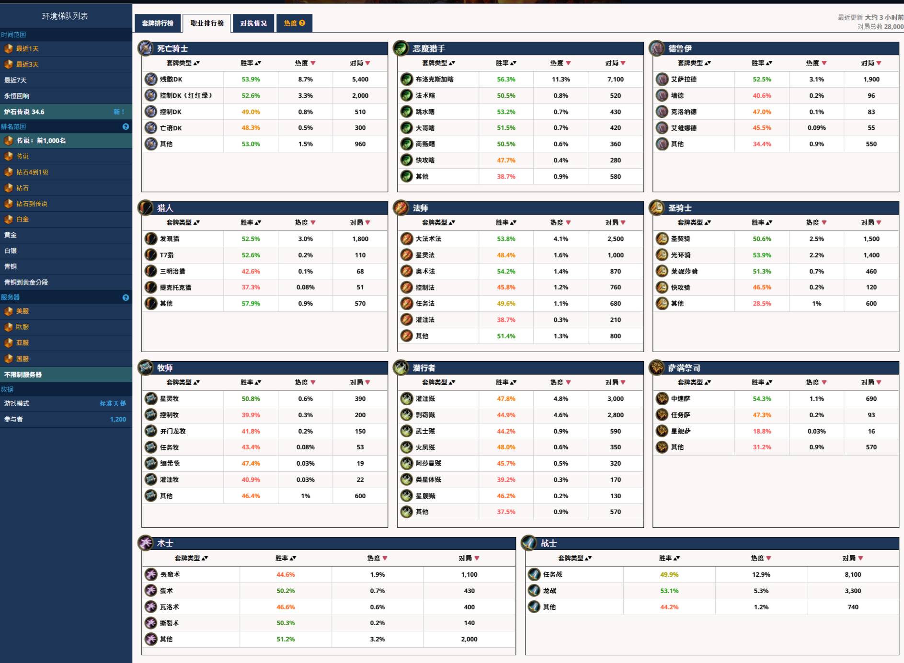Sort Death Knight table by 胜率 column
Image resolution: width=904 pixels, height=663 pixels.
click(251, 63)
